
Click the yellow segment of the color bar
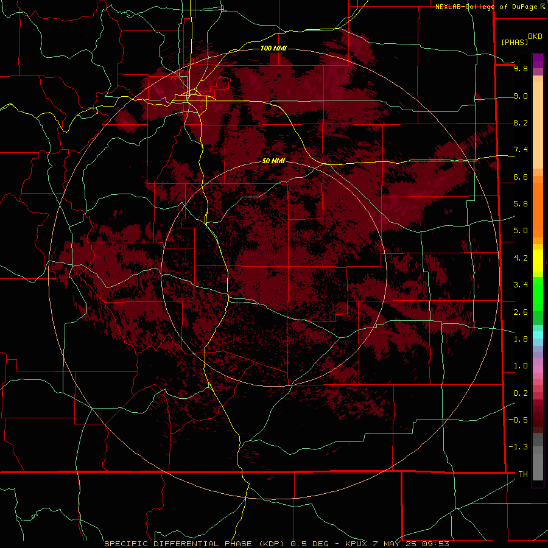click(x=538, y=261)
